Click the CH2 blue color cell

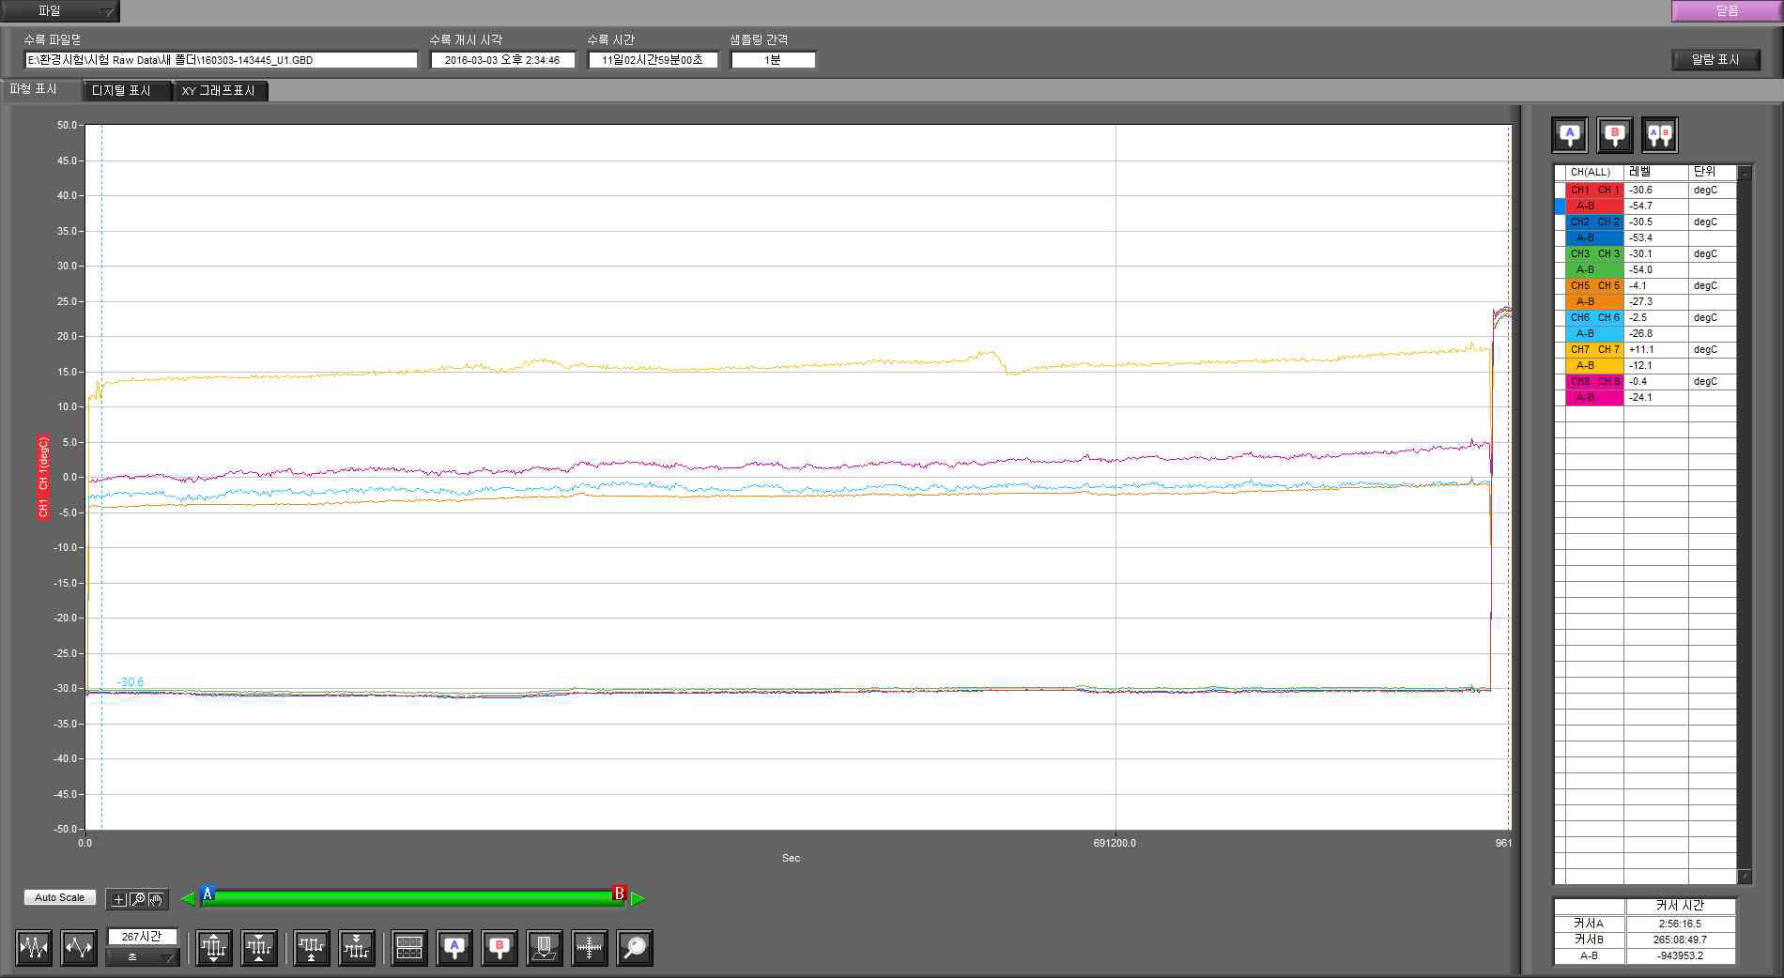(x=1595, y=222)
